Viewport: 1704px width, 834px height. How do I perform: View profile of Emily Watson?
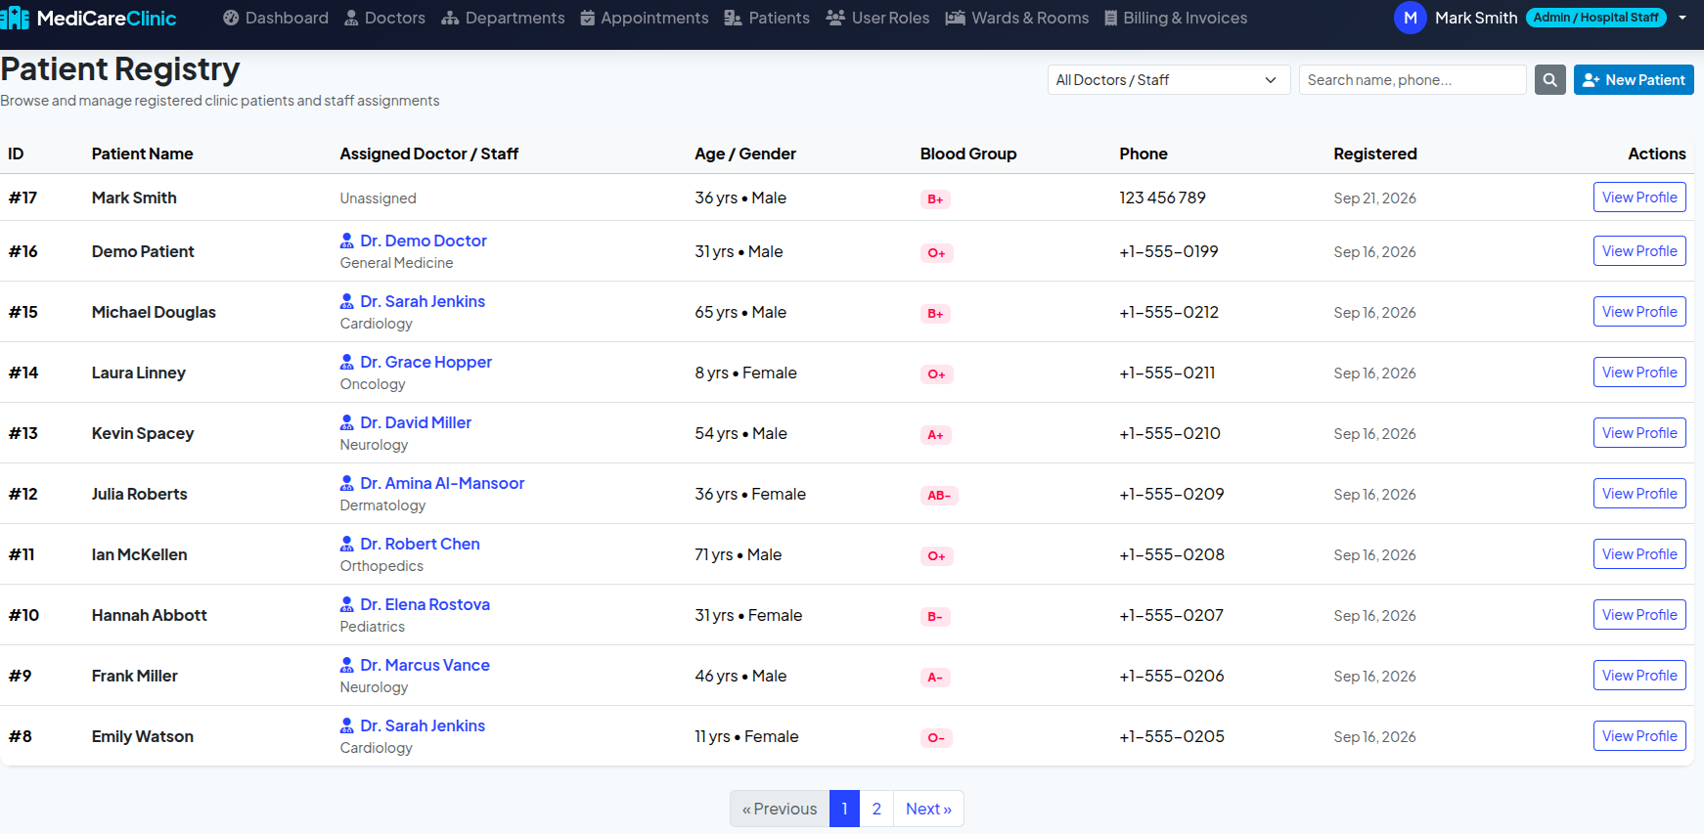pos(1639,736)
